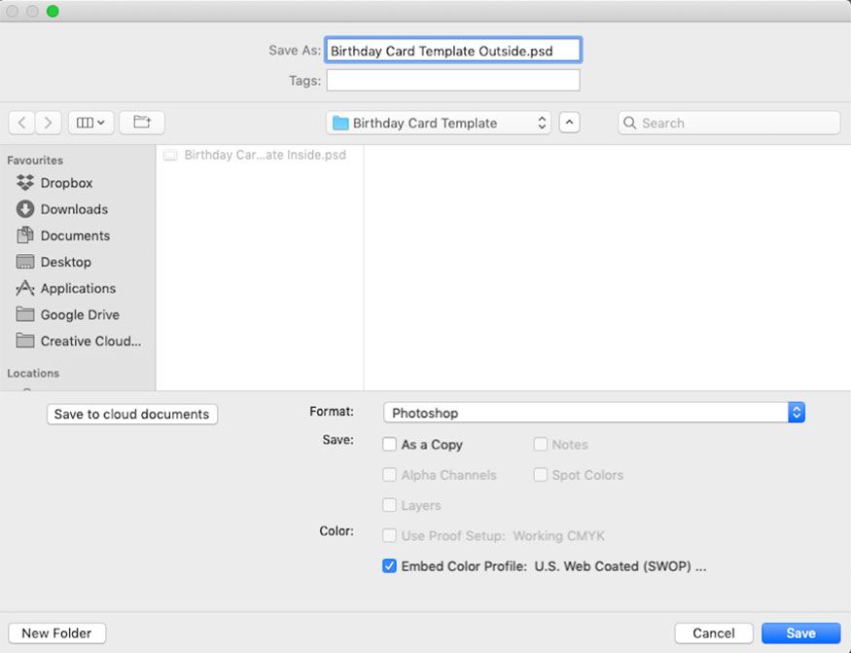Image resolution: width=851 pixels, height=653 pixels.
Task: Toggle the Alpha Channels checkbox
Action: (x=389, y=475)
